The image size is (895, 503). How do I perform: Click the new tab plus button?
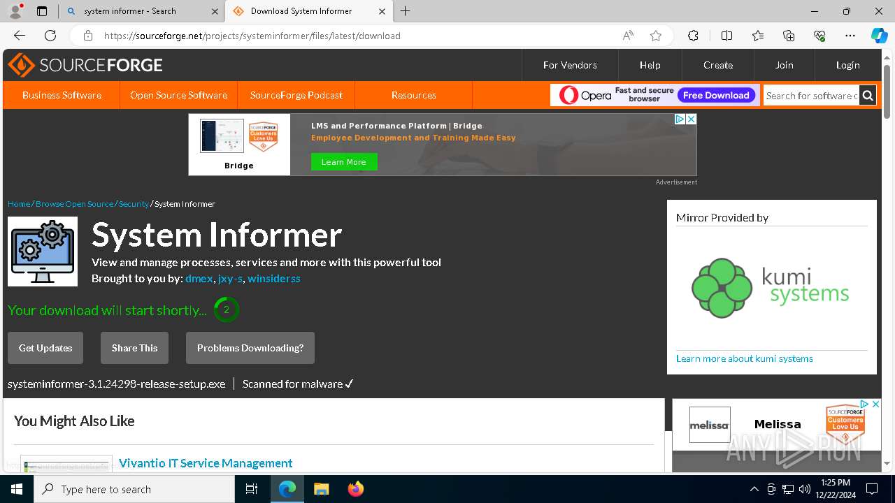406,11
